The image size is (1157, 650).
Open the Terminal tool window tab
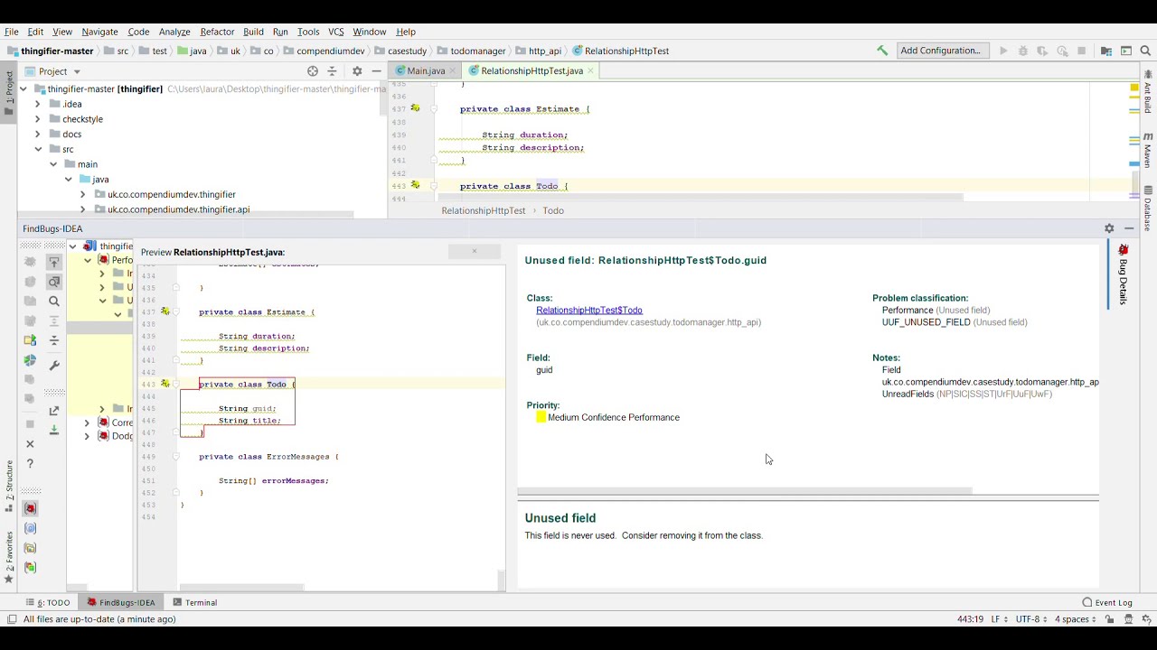coord(194,602)
